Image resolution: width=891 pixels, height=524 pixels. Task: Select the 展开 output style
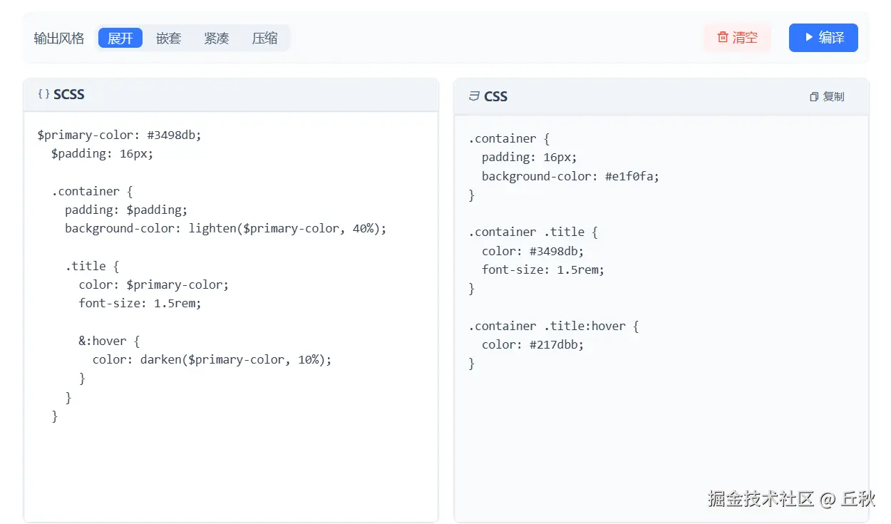(120, 38)
